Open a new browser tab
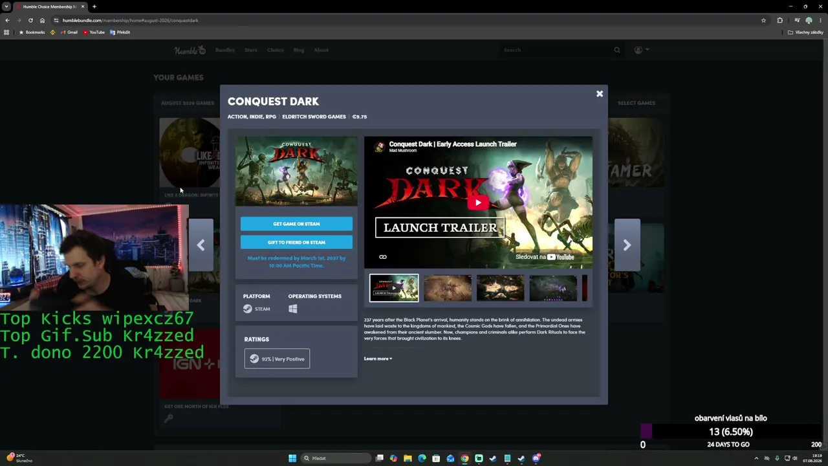828x466 pixels. (94, 6)
